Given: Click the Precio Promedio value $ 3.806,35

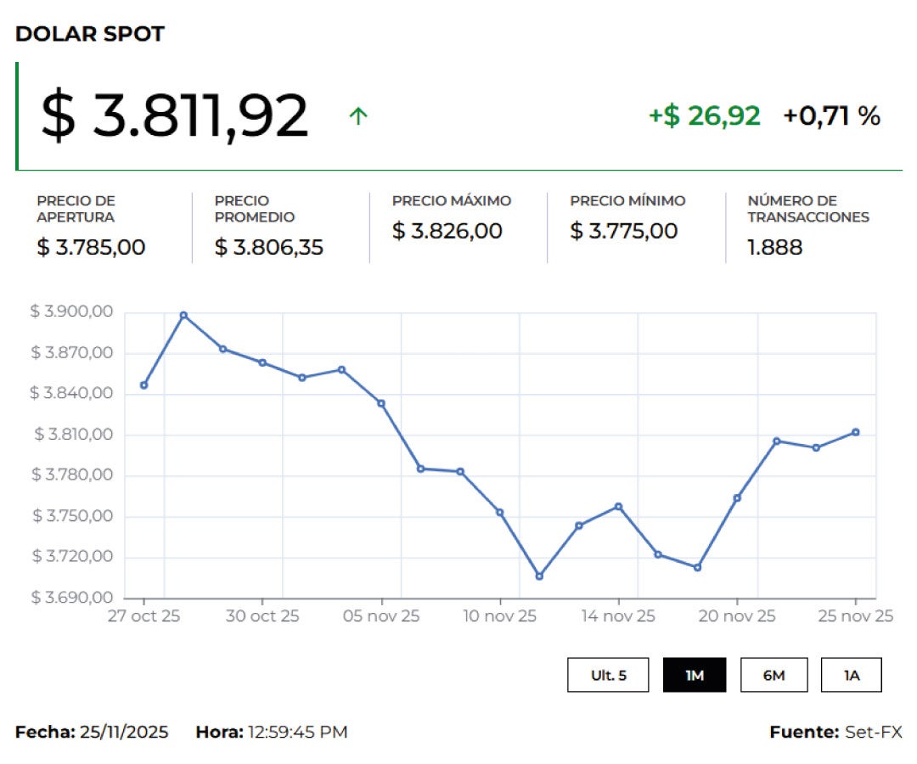Looking at the screenshot, I should [x=268, y=248].
